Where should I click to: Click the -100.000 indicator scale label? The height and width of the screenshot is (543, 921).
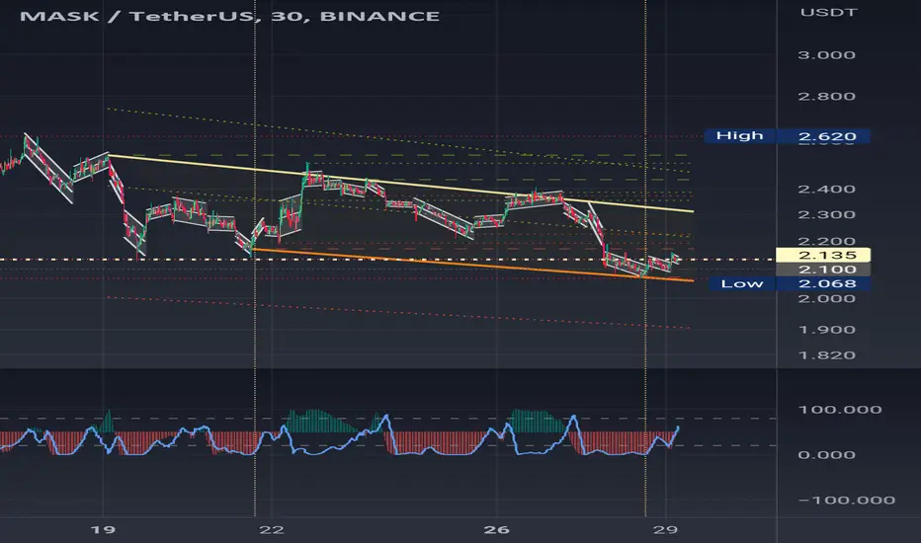point(847,501)
